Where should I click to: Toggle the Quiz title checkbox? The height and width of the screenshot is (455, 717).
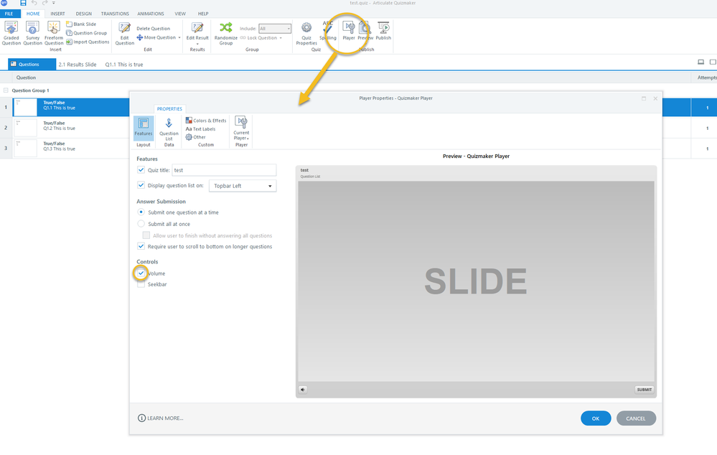141,169
